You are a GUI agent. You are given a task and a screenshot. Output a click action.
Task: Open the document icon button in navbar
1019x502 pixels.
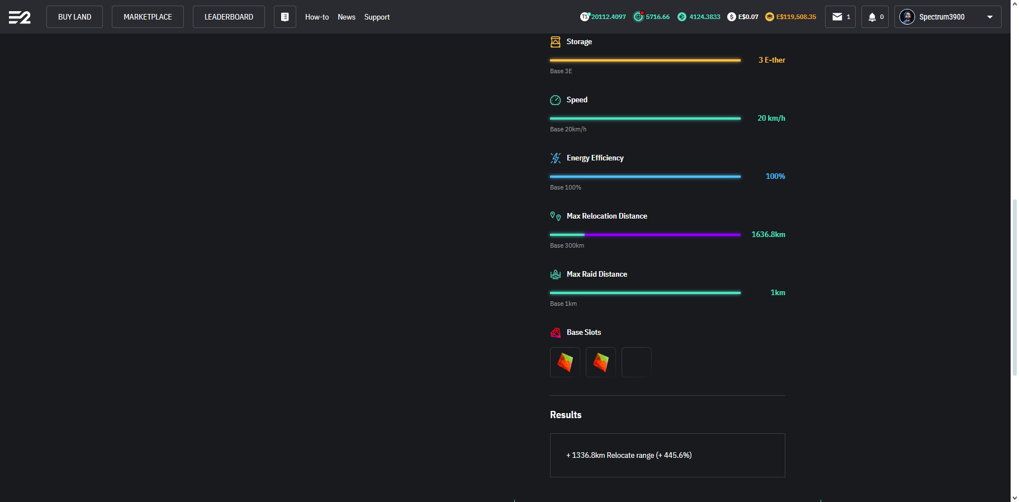coord(285,17)
